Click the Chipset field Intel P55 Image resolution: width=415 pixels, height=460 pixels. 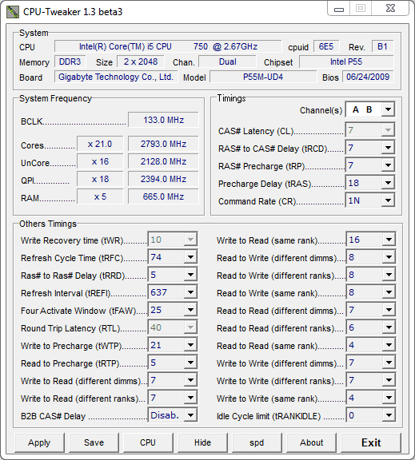[x=346, y=62]
